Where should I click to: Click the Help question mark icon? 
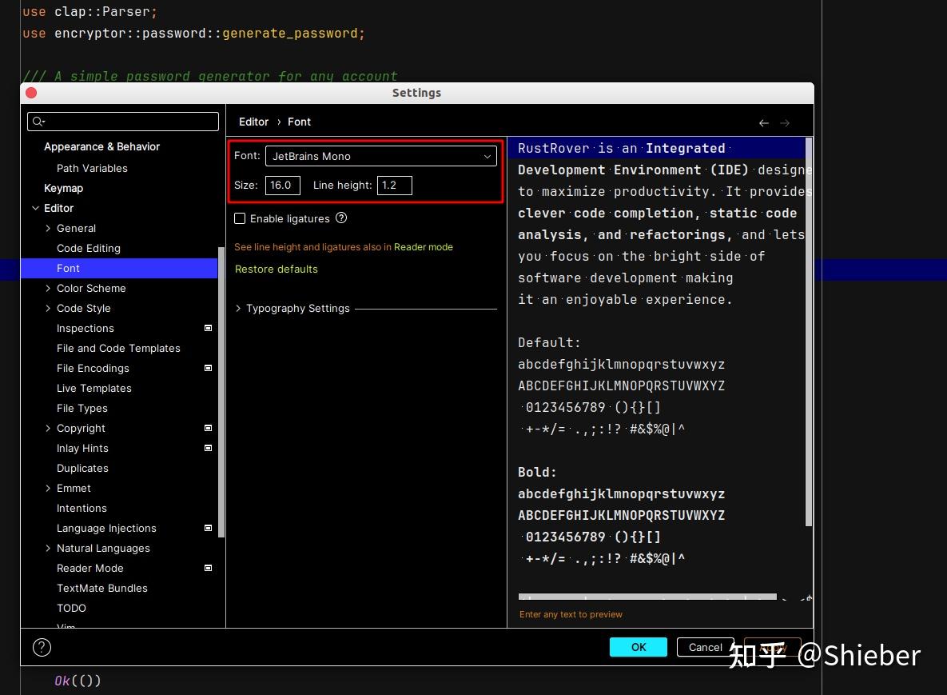(42, 647)
